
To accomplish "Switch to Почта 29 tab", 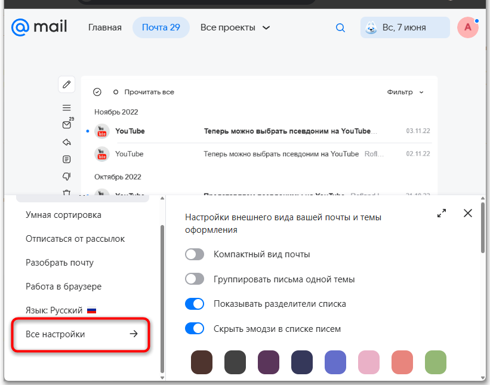I will point(161,27).
